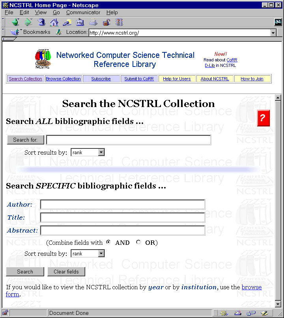Follow the Browse Collection link
This screenshot has width=284, height=318.
pos(63,79)
